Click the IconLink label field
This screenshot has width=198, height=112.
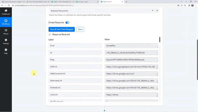[x=75, y=95]
